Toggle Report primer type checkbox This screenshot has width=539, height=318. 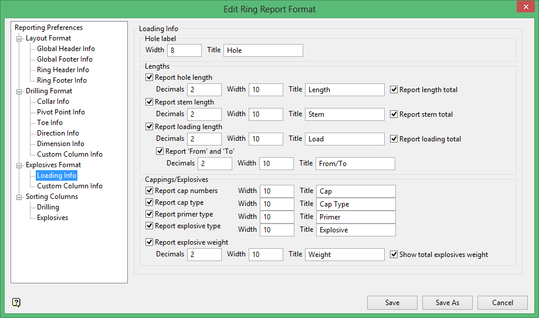[149, 215]
